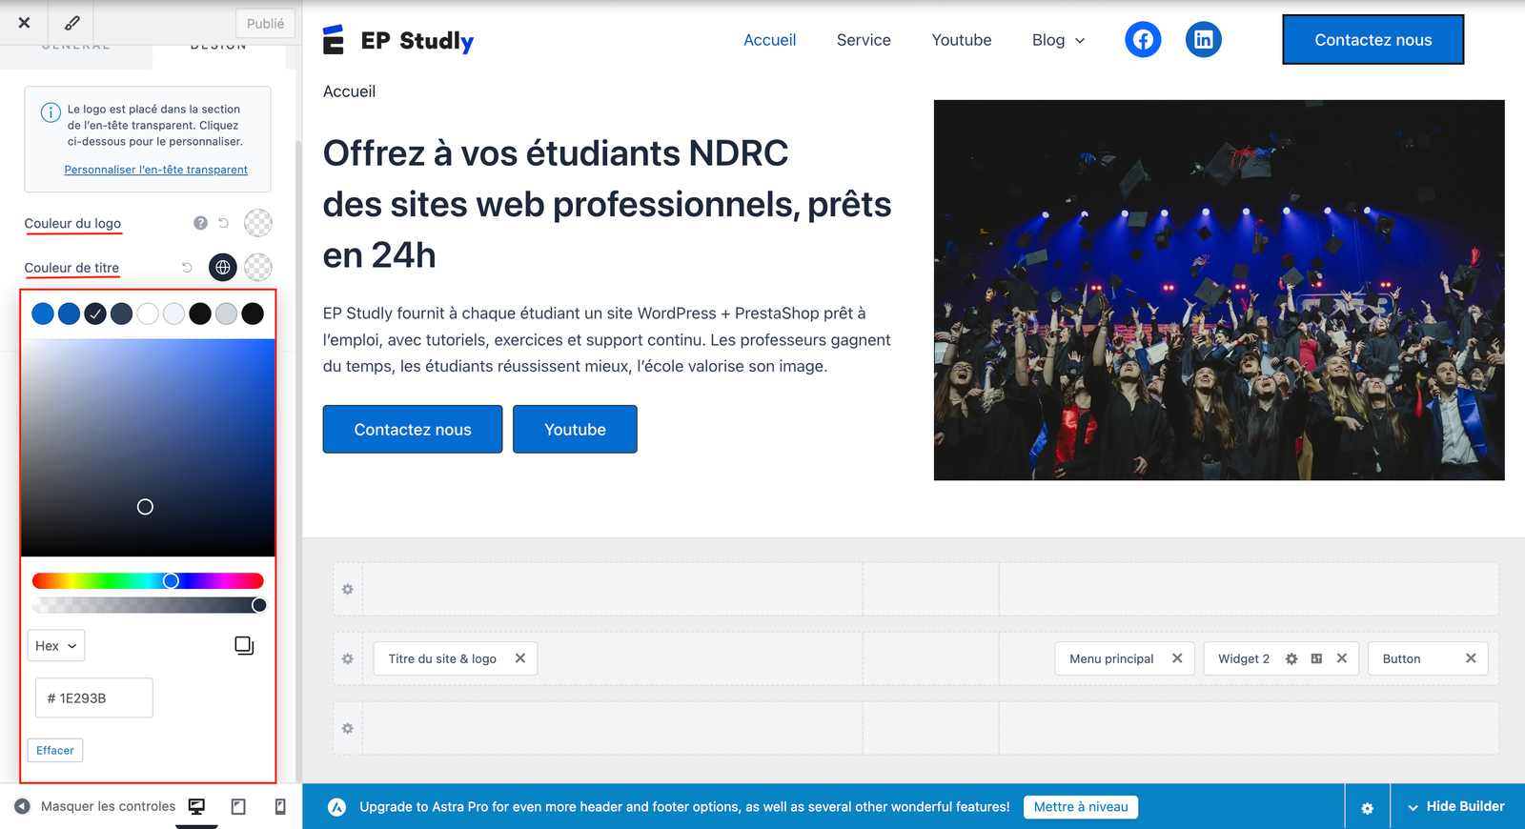The width and height of the screenshot is (1525, 829).
Task: Remove Menu principal from header row
Action: [1177, 658]
